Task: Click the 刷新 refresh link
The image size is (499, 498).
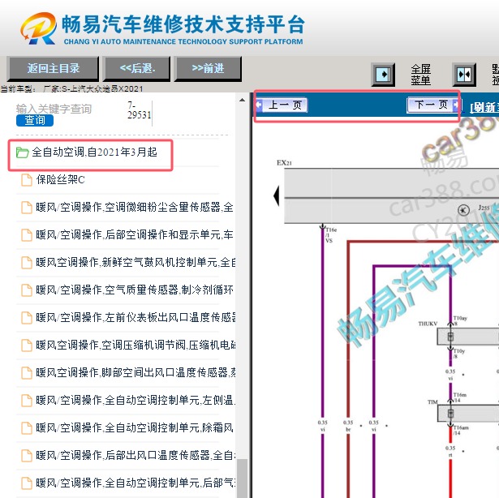Action: (x=484, y=108)
